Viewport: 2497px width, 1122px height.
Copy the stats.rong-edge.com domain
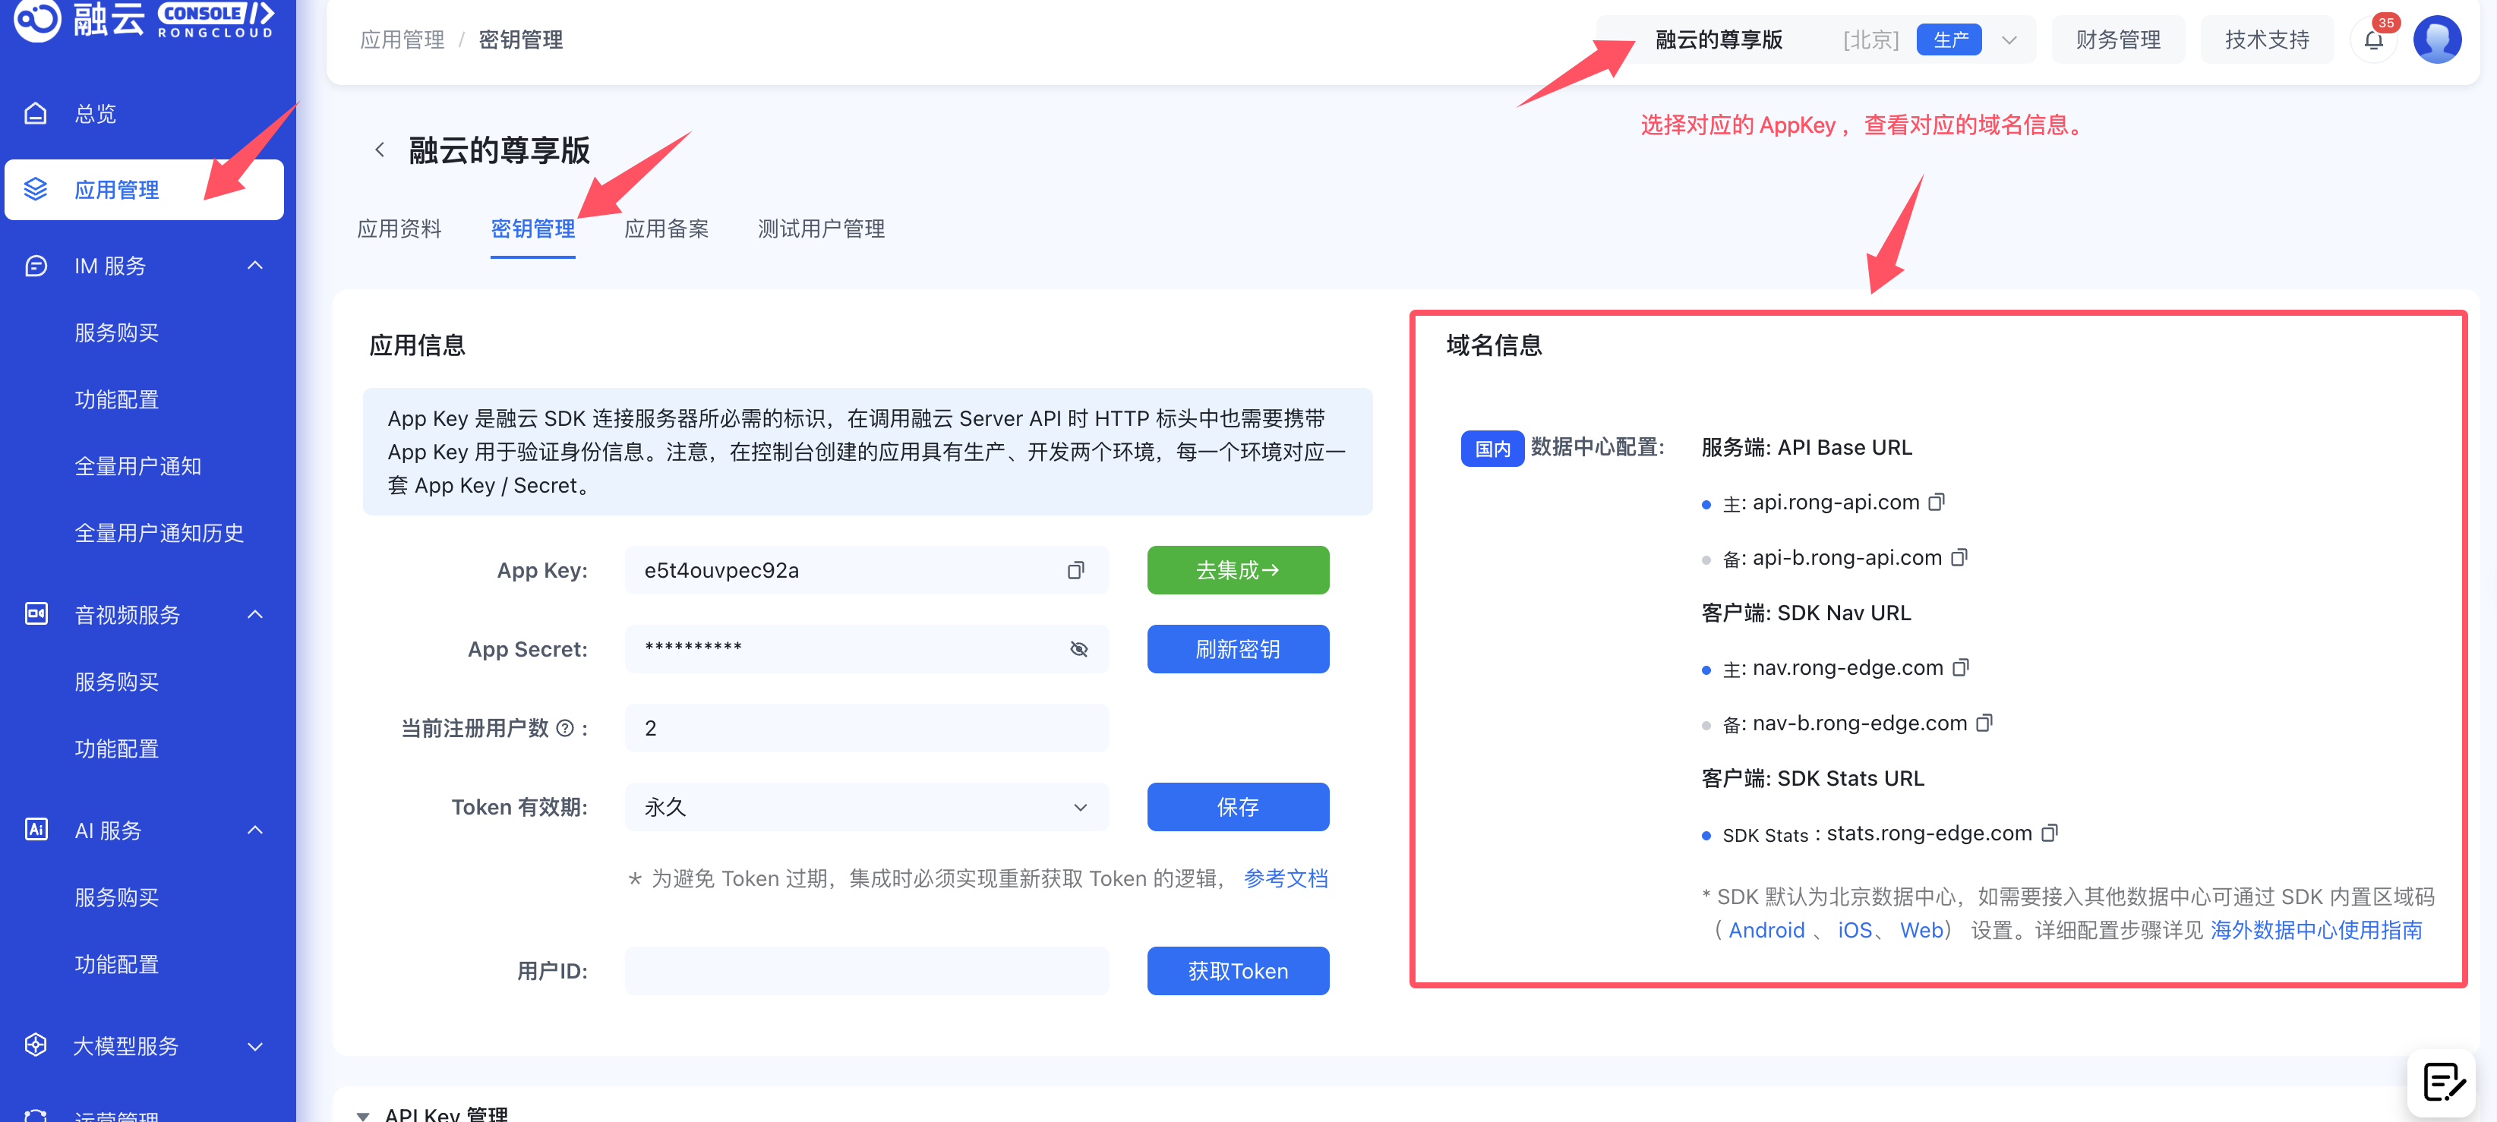click(2049, 834)
